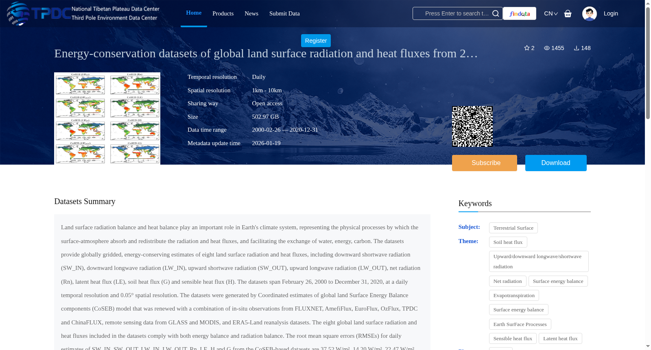The image size is (651, 350).
Task: Click the Subscribe button
Action: click(x=485, y=163)
